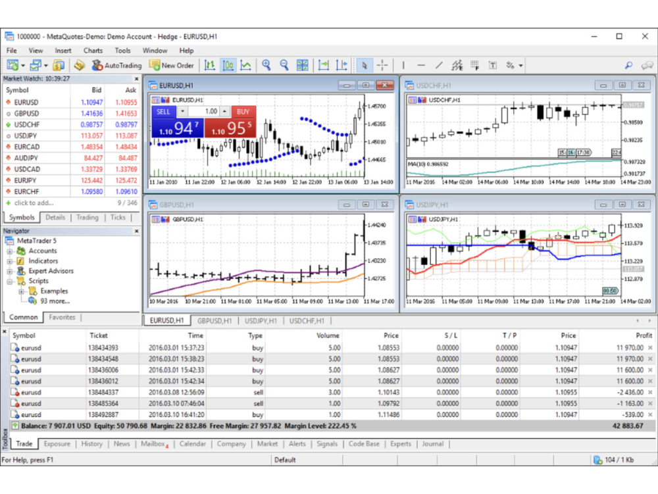Switch to the History tab in Toolbox
The image size is (658, 494).
pyautogui.click(x=91, y=444)
